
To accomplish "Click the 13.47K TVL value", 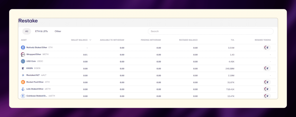I will click(231, 96).
